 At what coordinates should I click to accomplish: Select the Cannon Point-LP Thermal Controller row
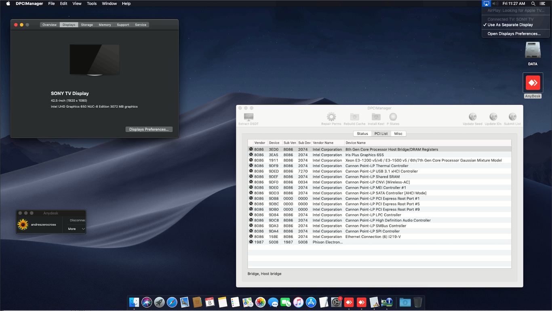pos(379,166)
